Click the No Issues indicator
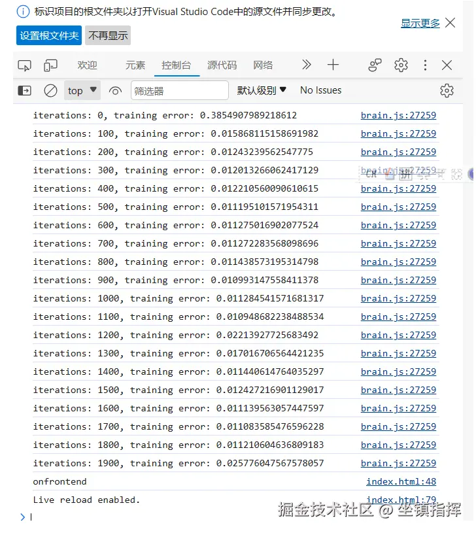This screenshot has width=476, height=533. coord(321,90)
